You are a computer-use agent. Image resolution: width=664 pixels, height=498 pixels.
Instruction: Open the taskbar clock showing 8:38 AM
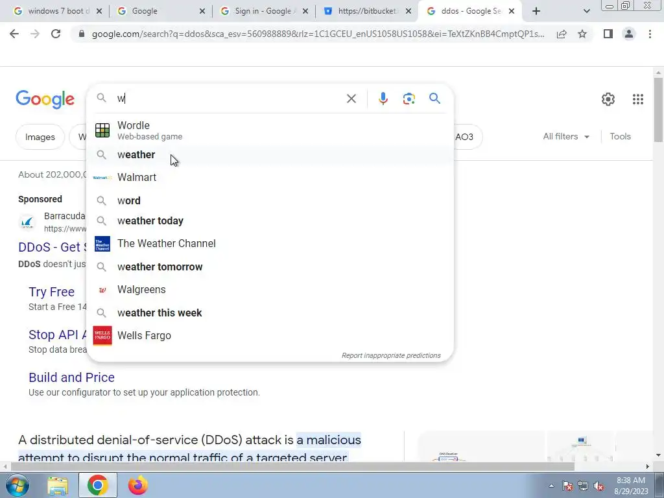pos(630,486)
